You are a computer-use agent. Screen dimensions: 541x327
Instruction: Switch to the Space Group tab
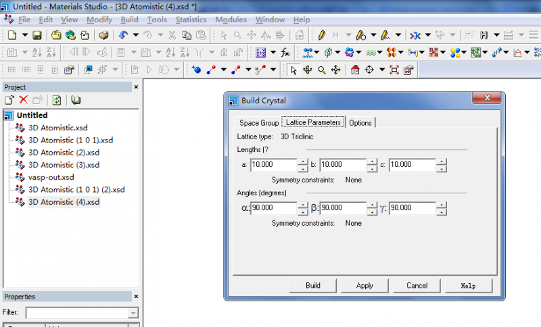click(x=259, y=123)
